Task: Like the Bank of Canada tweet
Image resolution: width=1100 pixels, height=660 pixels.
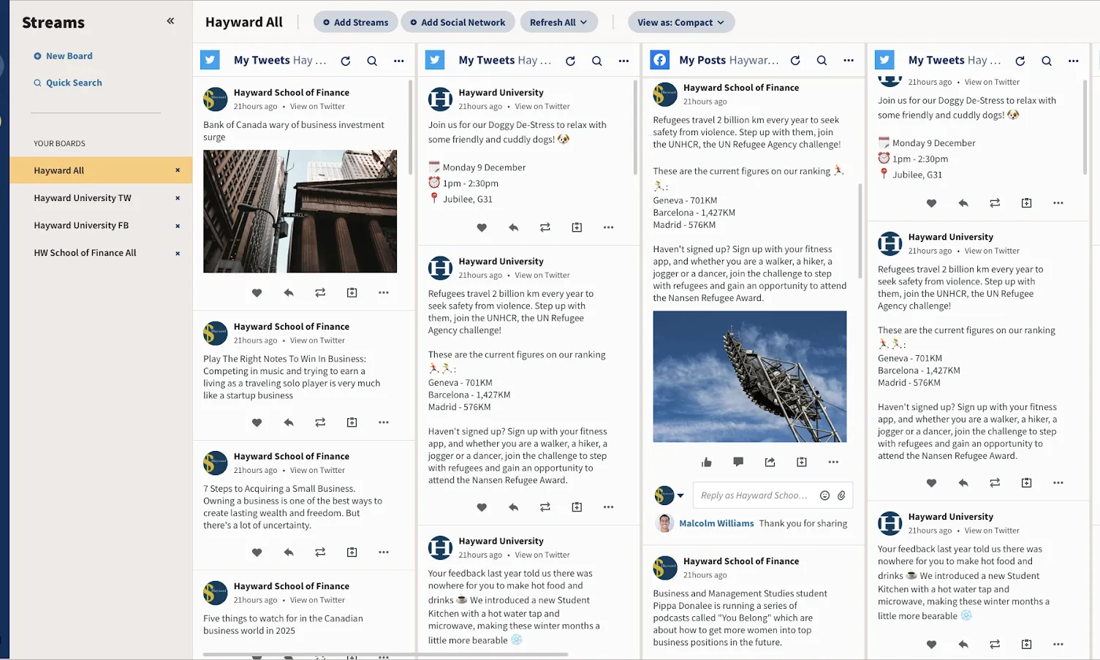Action: [x=257, y=292]
